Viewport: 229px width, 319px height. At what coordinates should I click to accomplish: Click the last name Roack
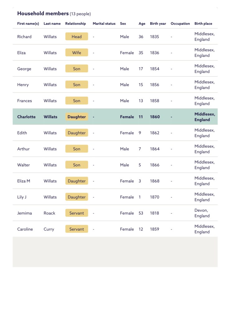tap(49, 213)
